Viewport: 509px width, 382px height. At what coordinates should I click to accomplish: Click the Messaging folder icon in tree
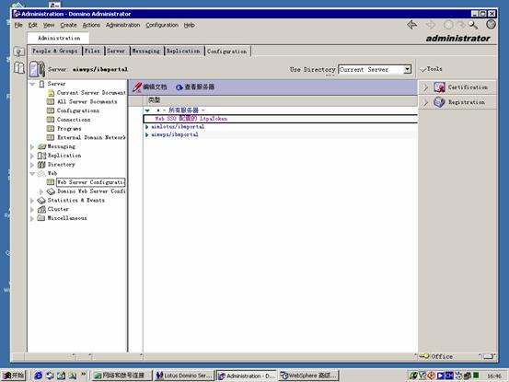(41, 146)
